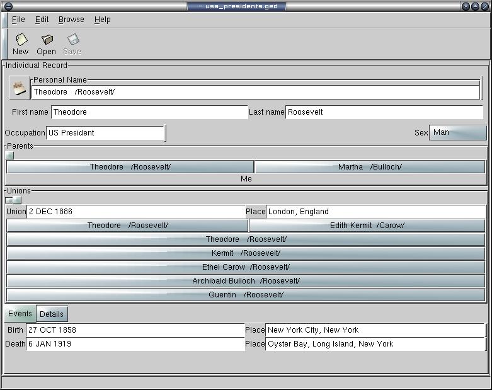Click the Birth date field
Screen dimensions: 492x390
click(135, 330)
